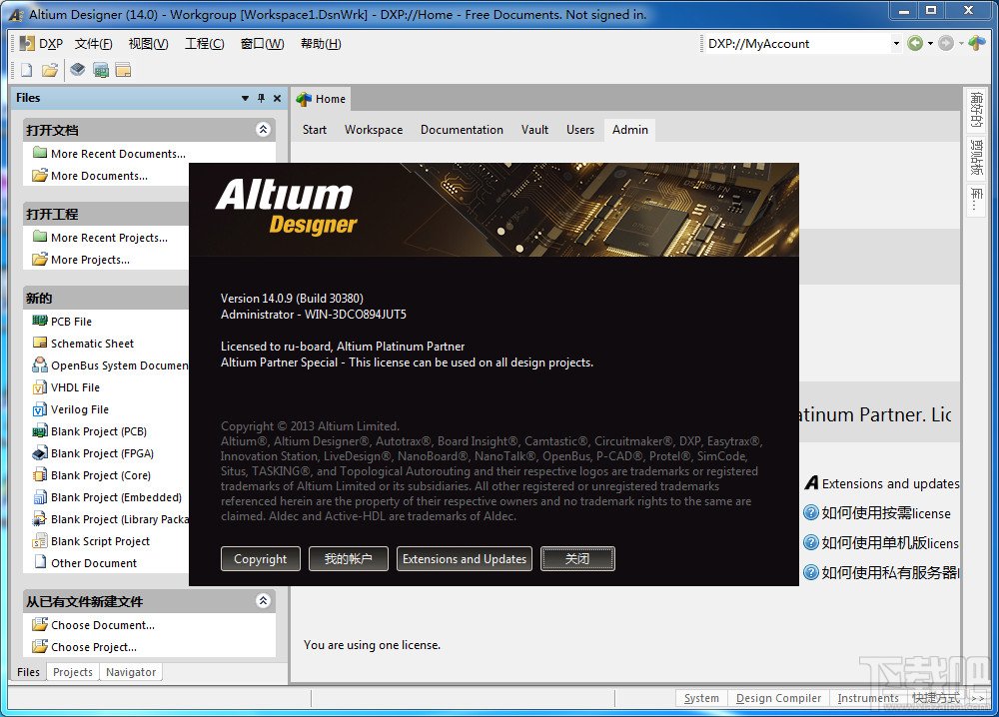
Task: Click the workspace panel toolbar icon
Action: pyautogui.click(x=124, y=70)
